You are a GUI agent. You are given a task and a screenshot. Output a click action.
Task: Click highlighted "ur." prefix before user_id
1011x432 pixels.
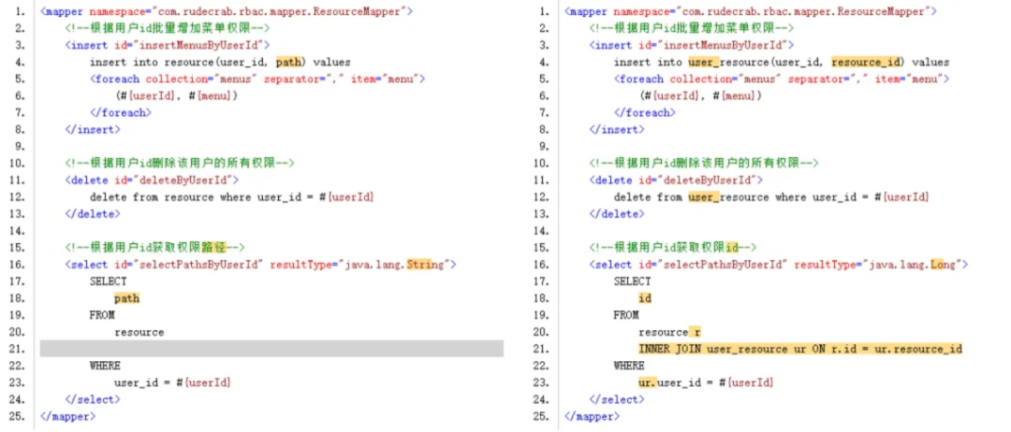click(x=647, y=382)
